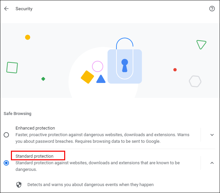Image resolution: width=220 pixels, height=193 pixels.
Task: Click the Security page title
Action: (24, 9)
